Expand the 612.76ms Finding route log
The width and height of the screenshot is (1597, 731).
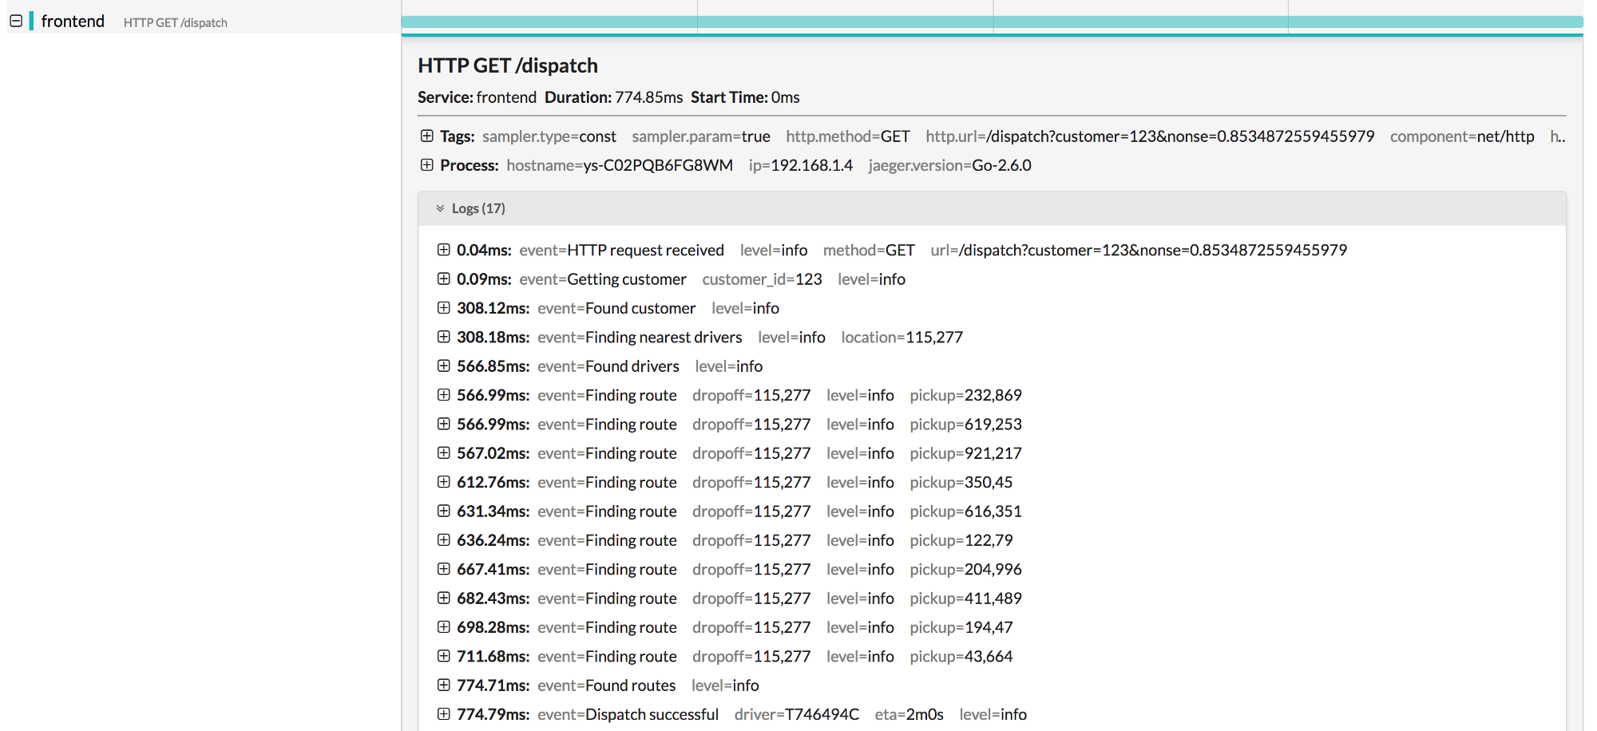click(444, 482)
